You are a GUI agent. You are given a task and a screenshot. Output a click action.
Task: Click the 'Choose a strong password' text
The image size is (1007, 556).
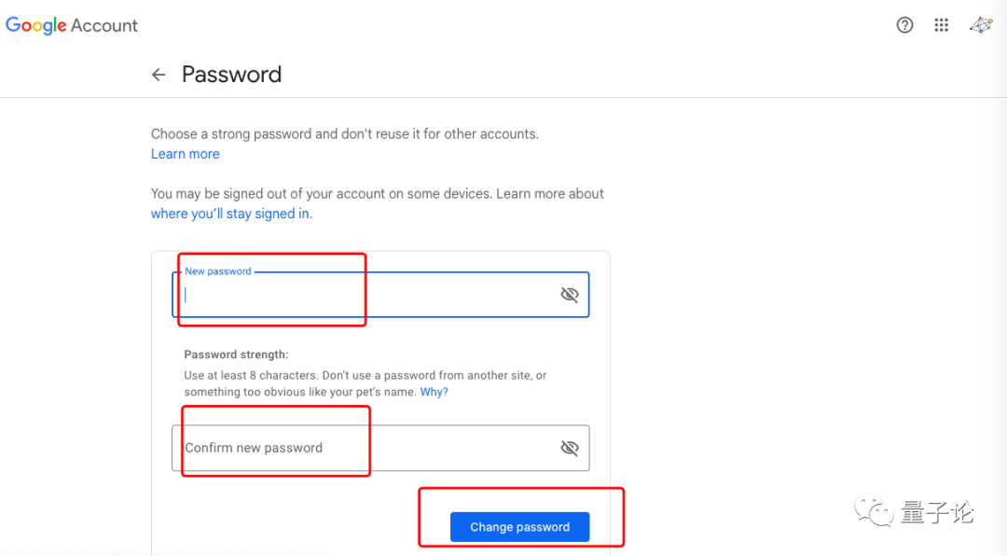click(345, 133)
